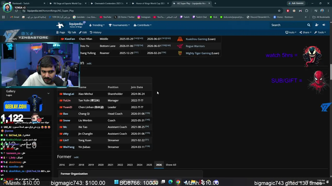Open the YouTube bookmark
The width and height of the screenshot is (332, 186).
point(105,17)
